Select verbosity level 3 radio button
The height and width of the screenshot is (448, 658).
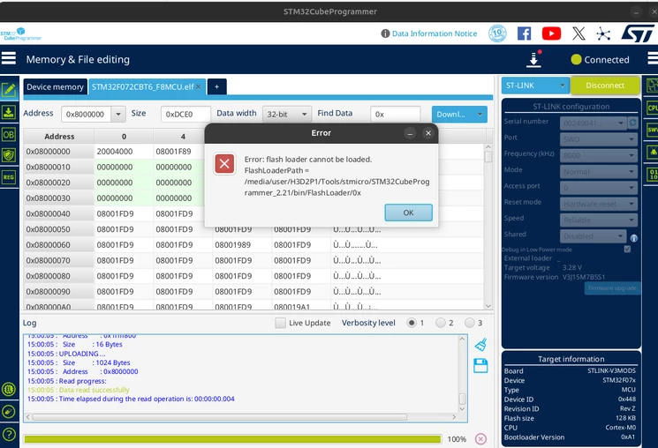[x=470, y=323]
